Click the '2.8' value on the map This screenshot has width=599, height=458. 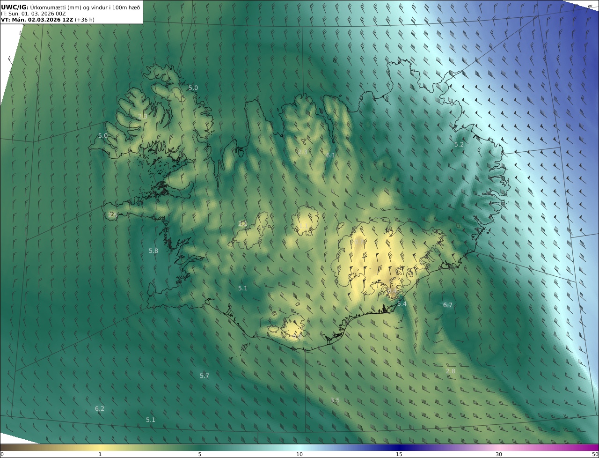point(451,371)
